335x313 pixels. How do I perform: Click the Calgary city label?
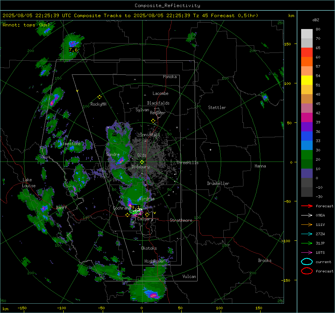[145, 219]
